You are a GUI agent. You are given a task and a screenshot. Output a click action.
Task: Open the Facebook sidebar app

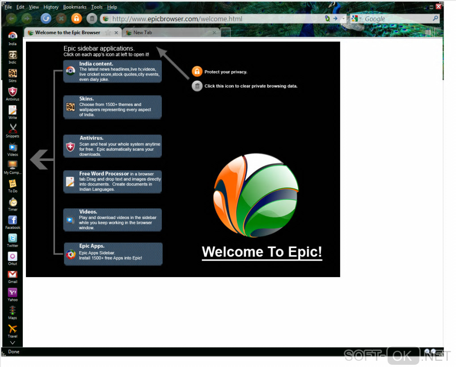point(13,223)
